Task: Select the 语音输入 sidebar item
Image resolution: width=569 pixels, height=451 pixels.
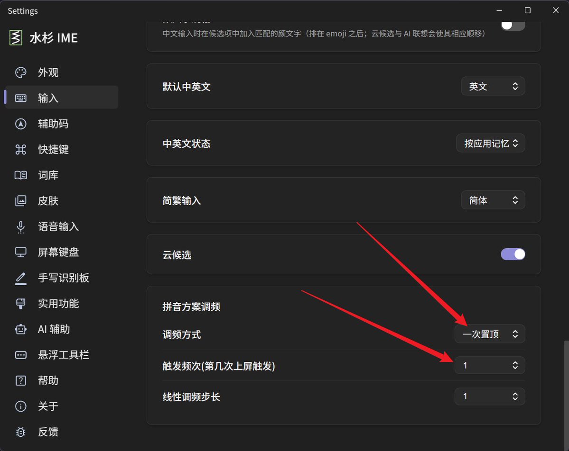Action: coord(61,227)
